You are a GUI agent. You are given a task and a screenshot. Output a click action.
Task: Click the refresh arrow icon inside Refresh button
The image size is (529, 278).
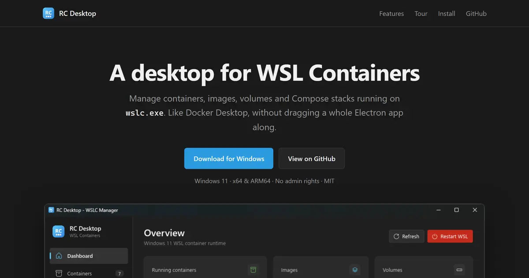(x=396, y=237)
